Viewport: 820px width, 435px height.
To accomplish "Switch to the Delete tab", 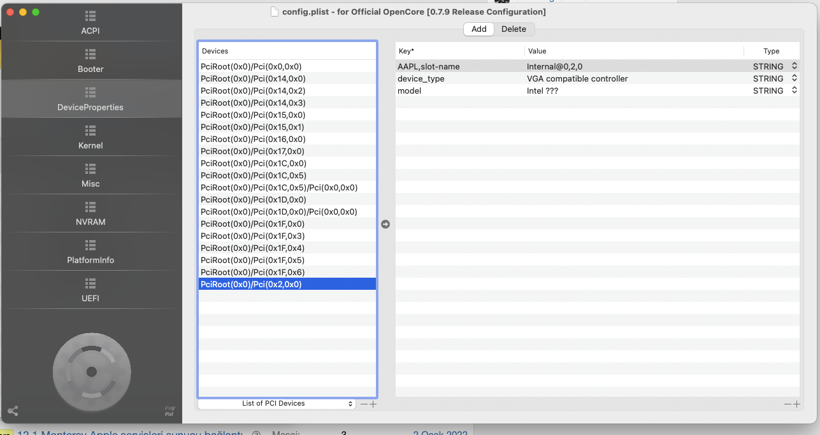I will point(514,29).
